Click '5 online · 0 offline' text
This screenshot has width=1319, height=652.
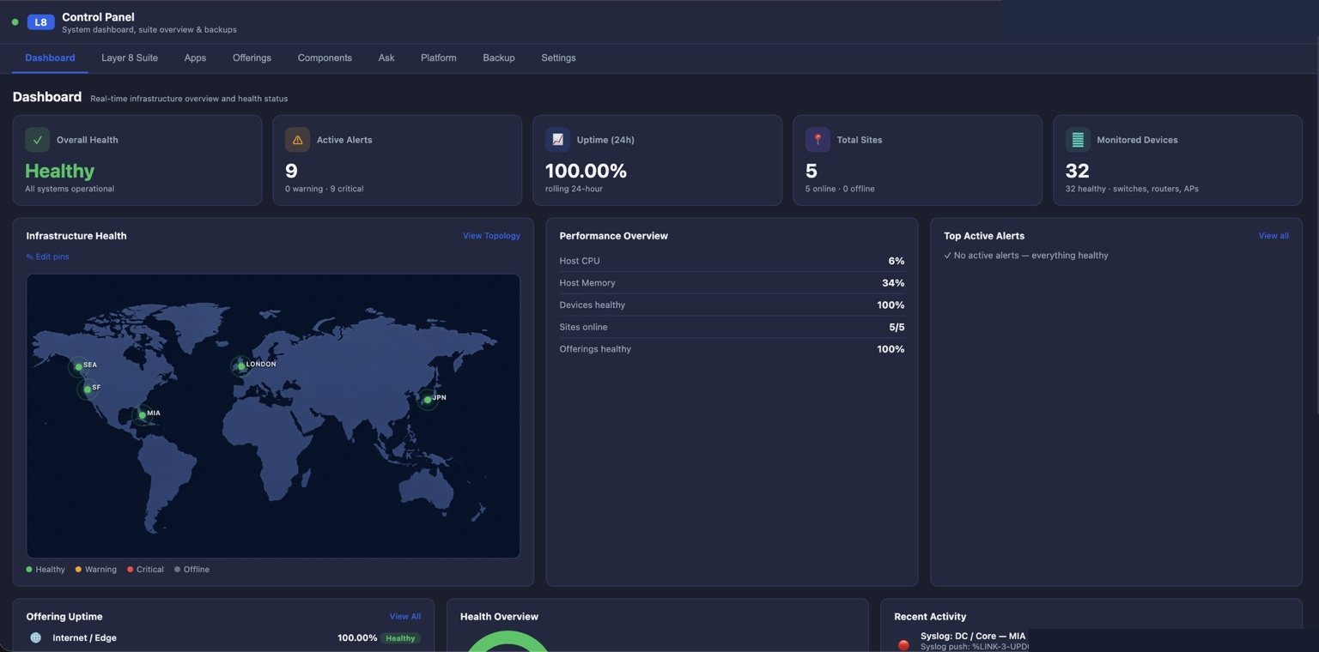point(840,189)
